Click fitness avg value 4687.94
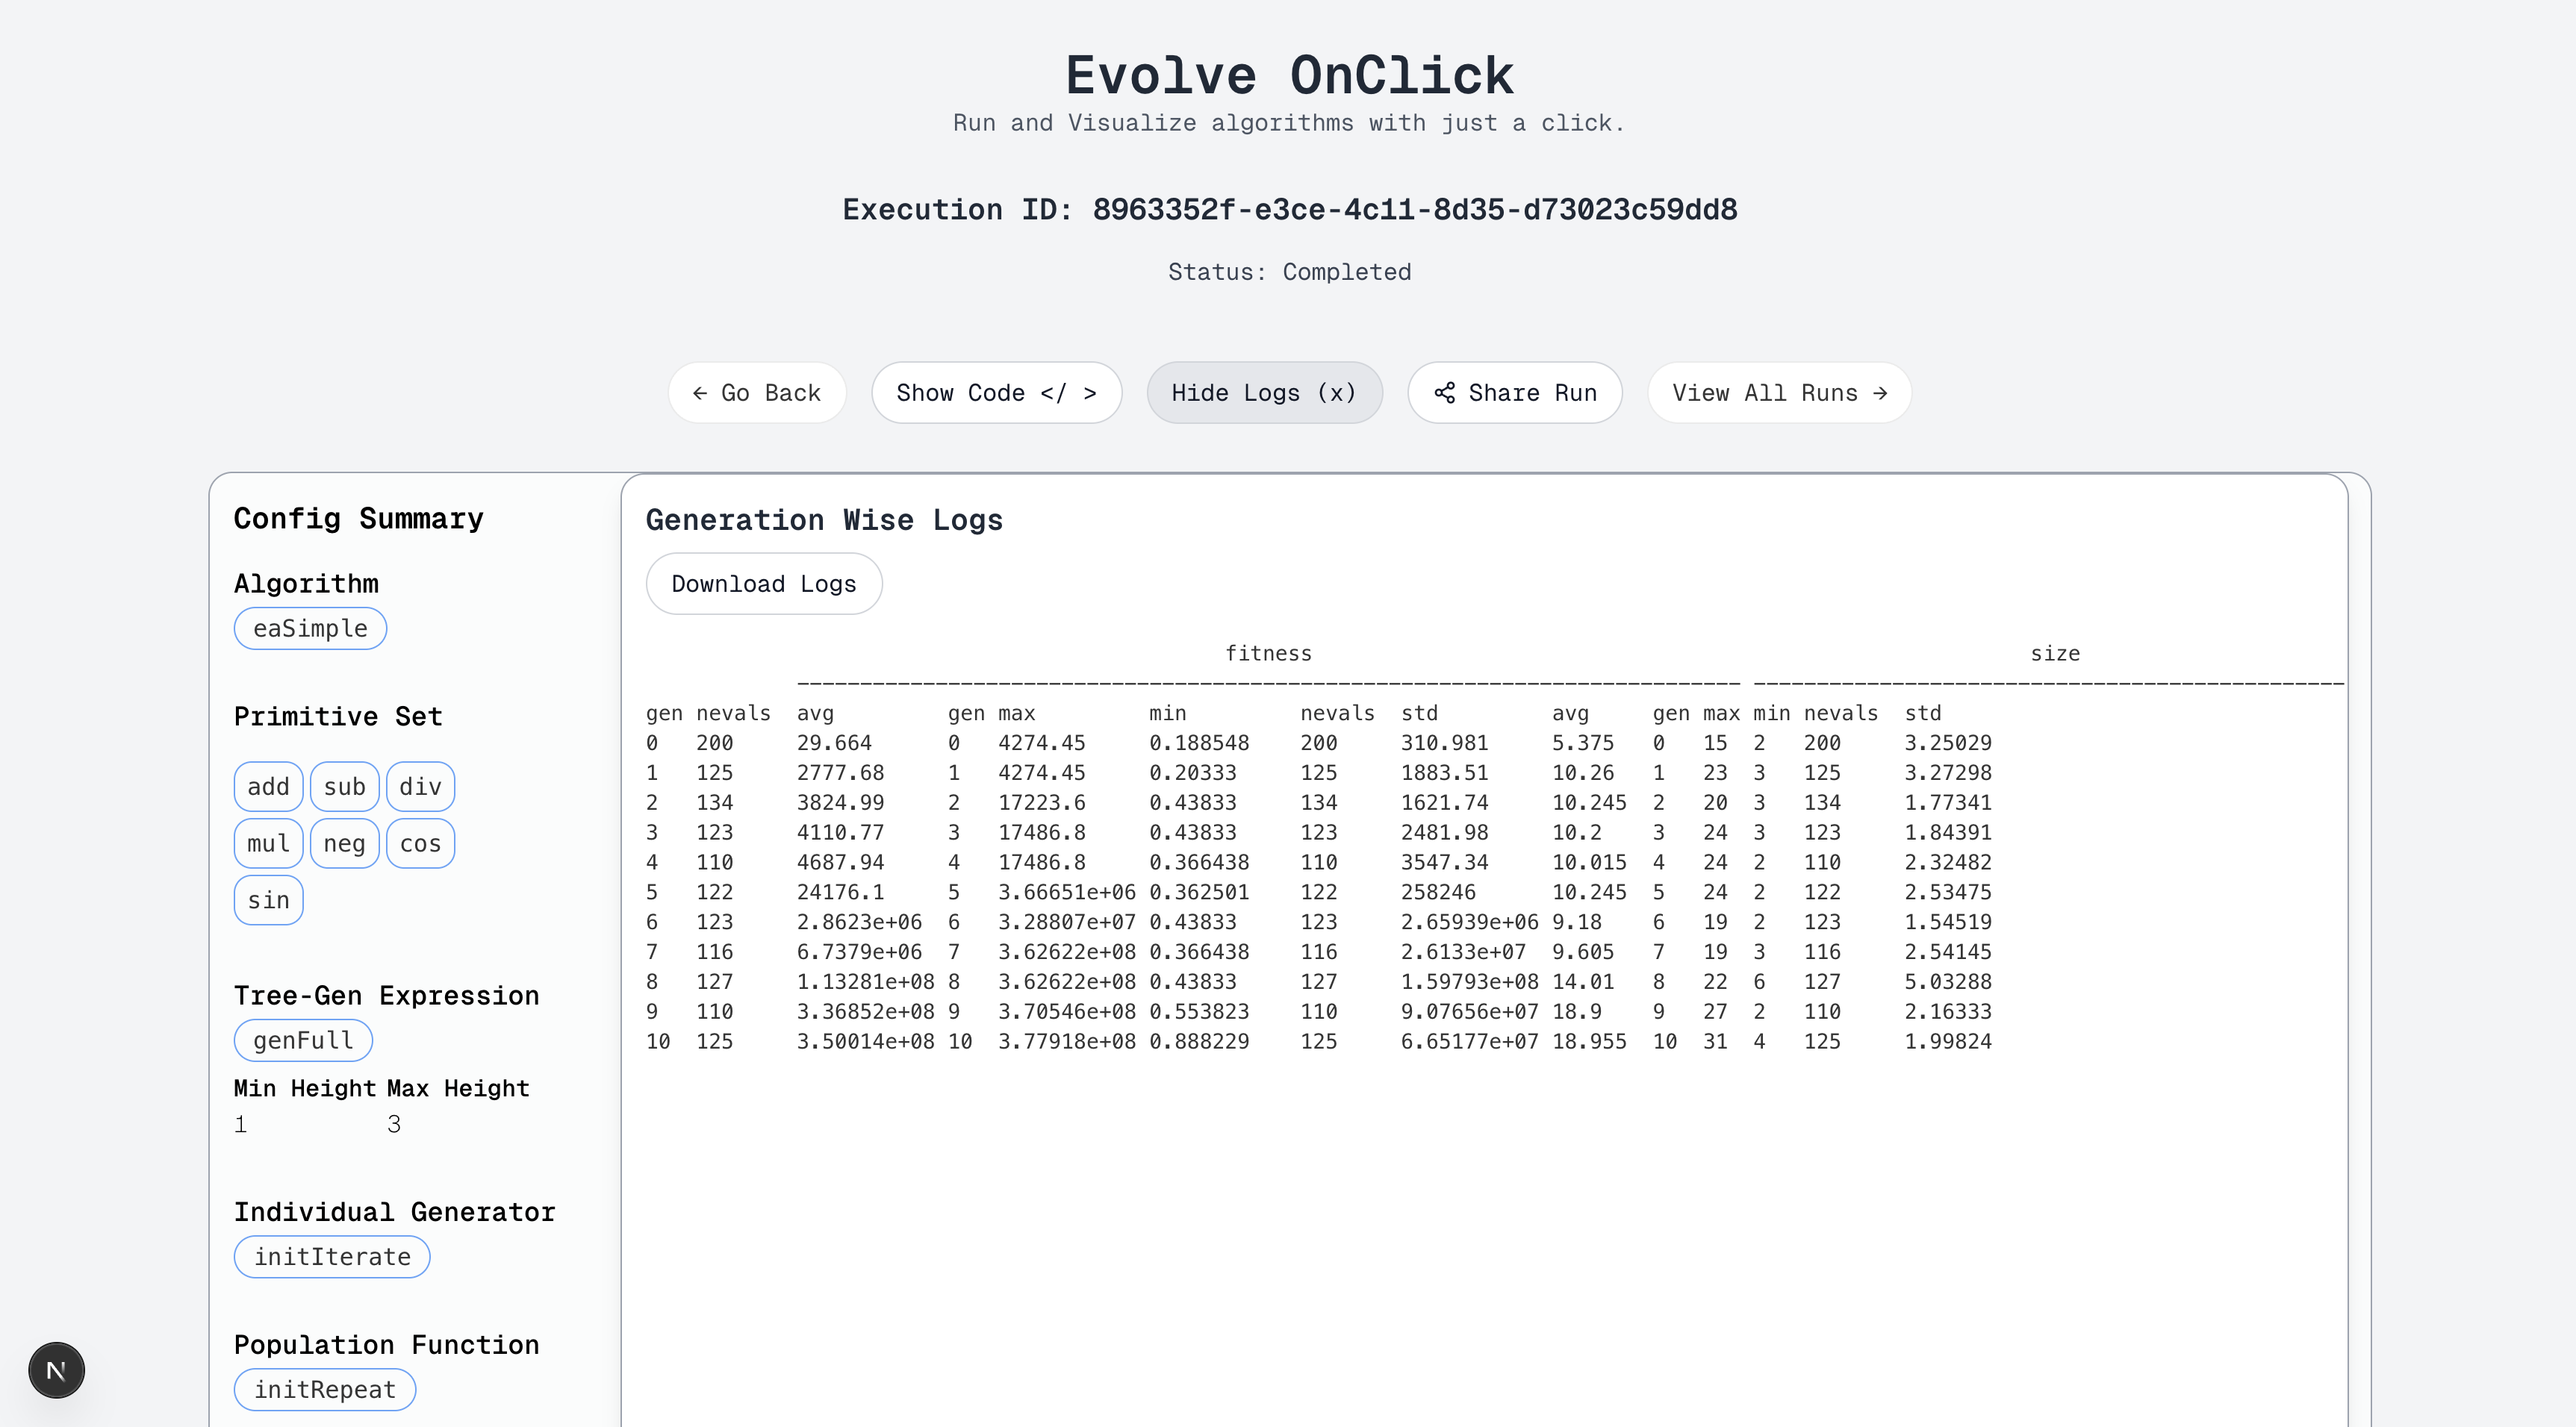 (x=840, y=863)
